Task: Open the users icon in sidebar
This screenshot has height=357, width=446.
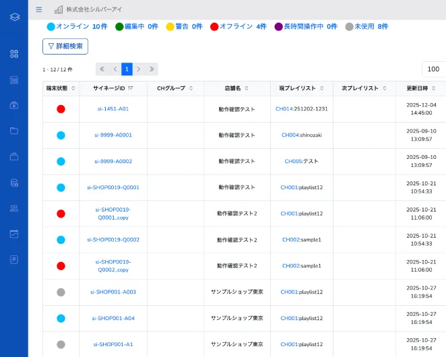Action: 14,208
